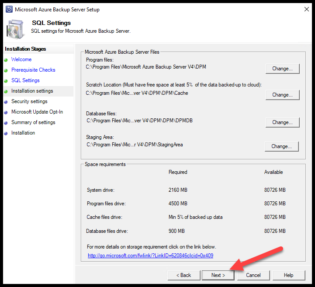Open the SQL Settings stage link
The height and width of the screenshot is (287, 315).
(25, 80)
